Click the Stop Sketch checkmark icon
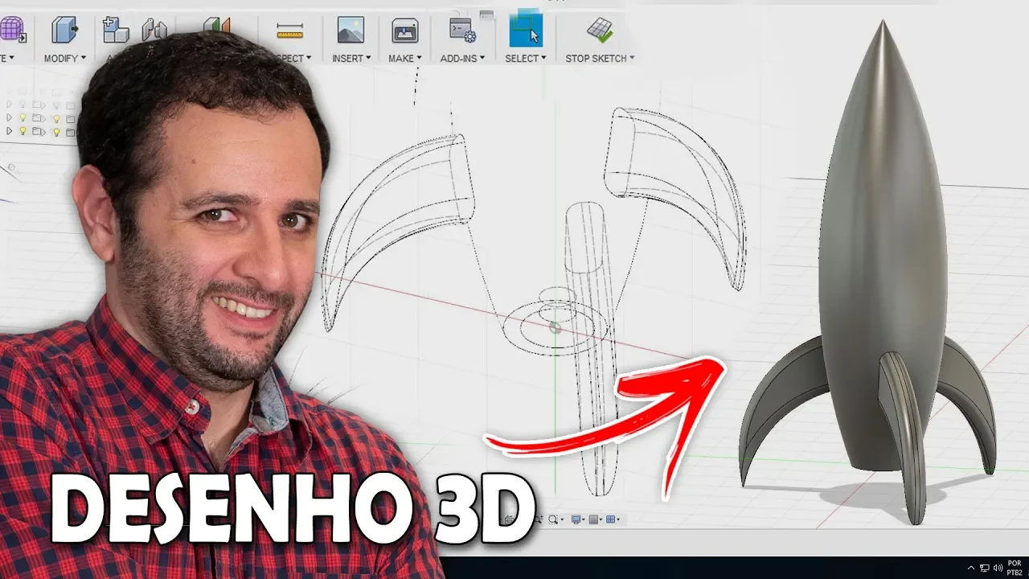 (x=600, y=30)
